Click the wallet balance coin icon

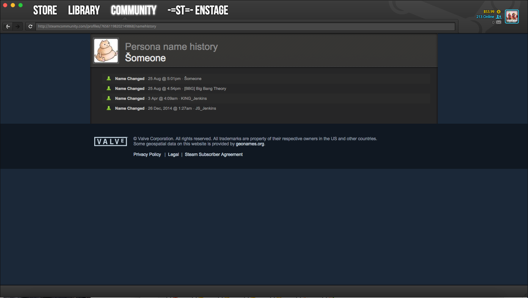pyautogui.click(x=498, y=11)
